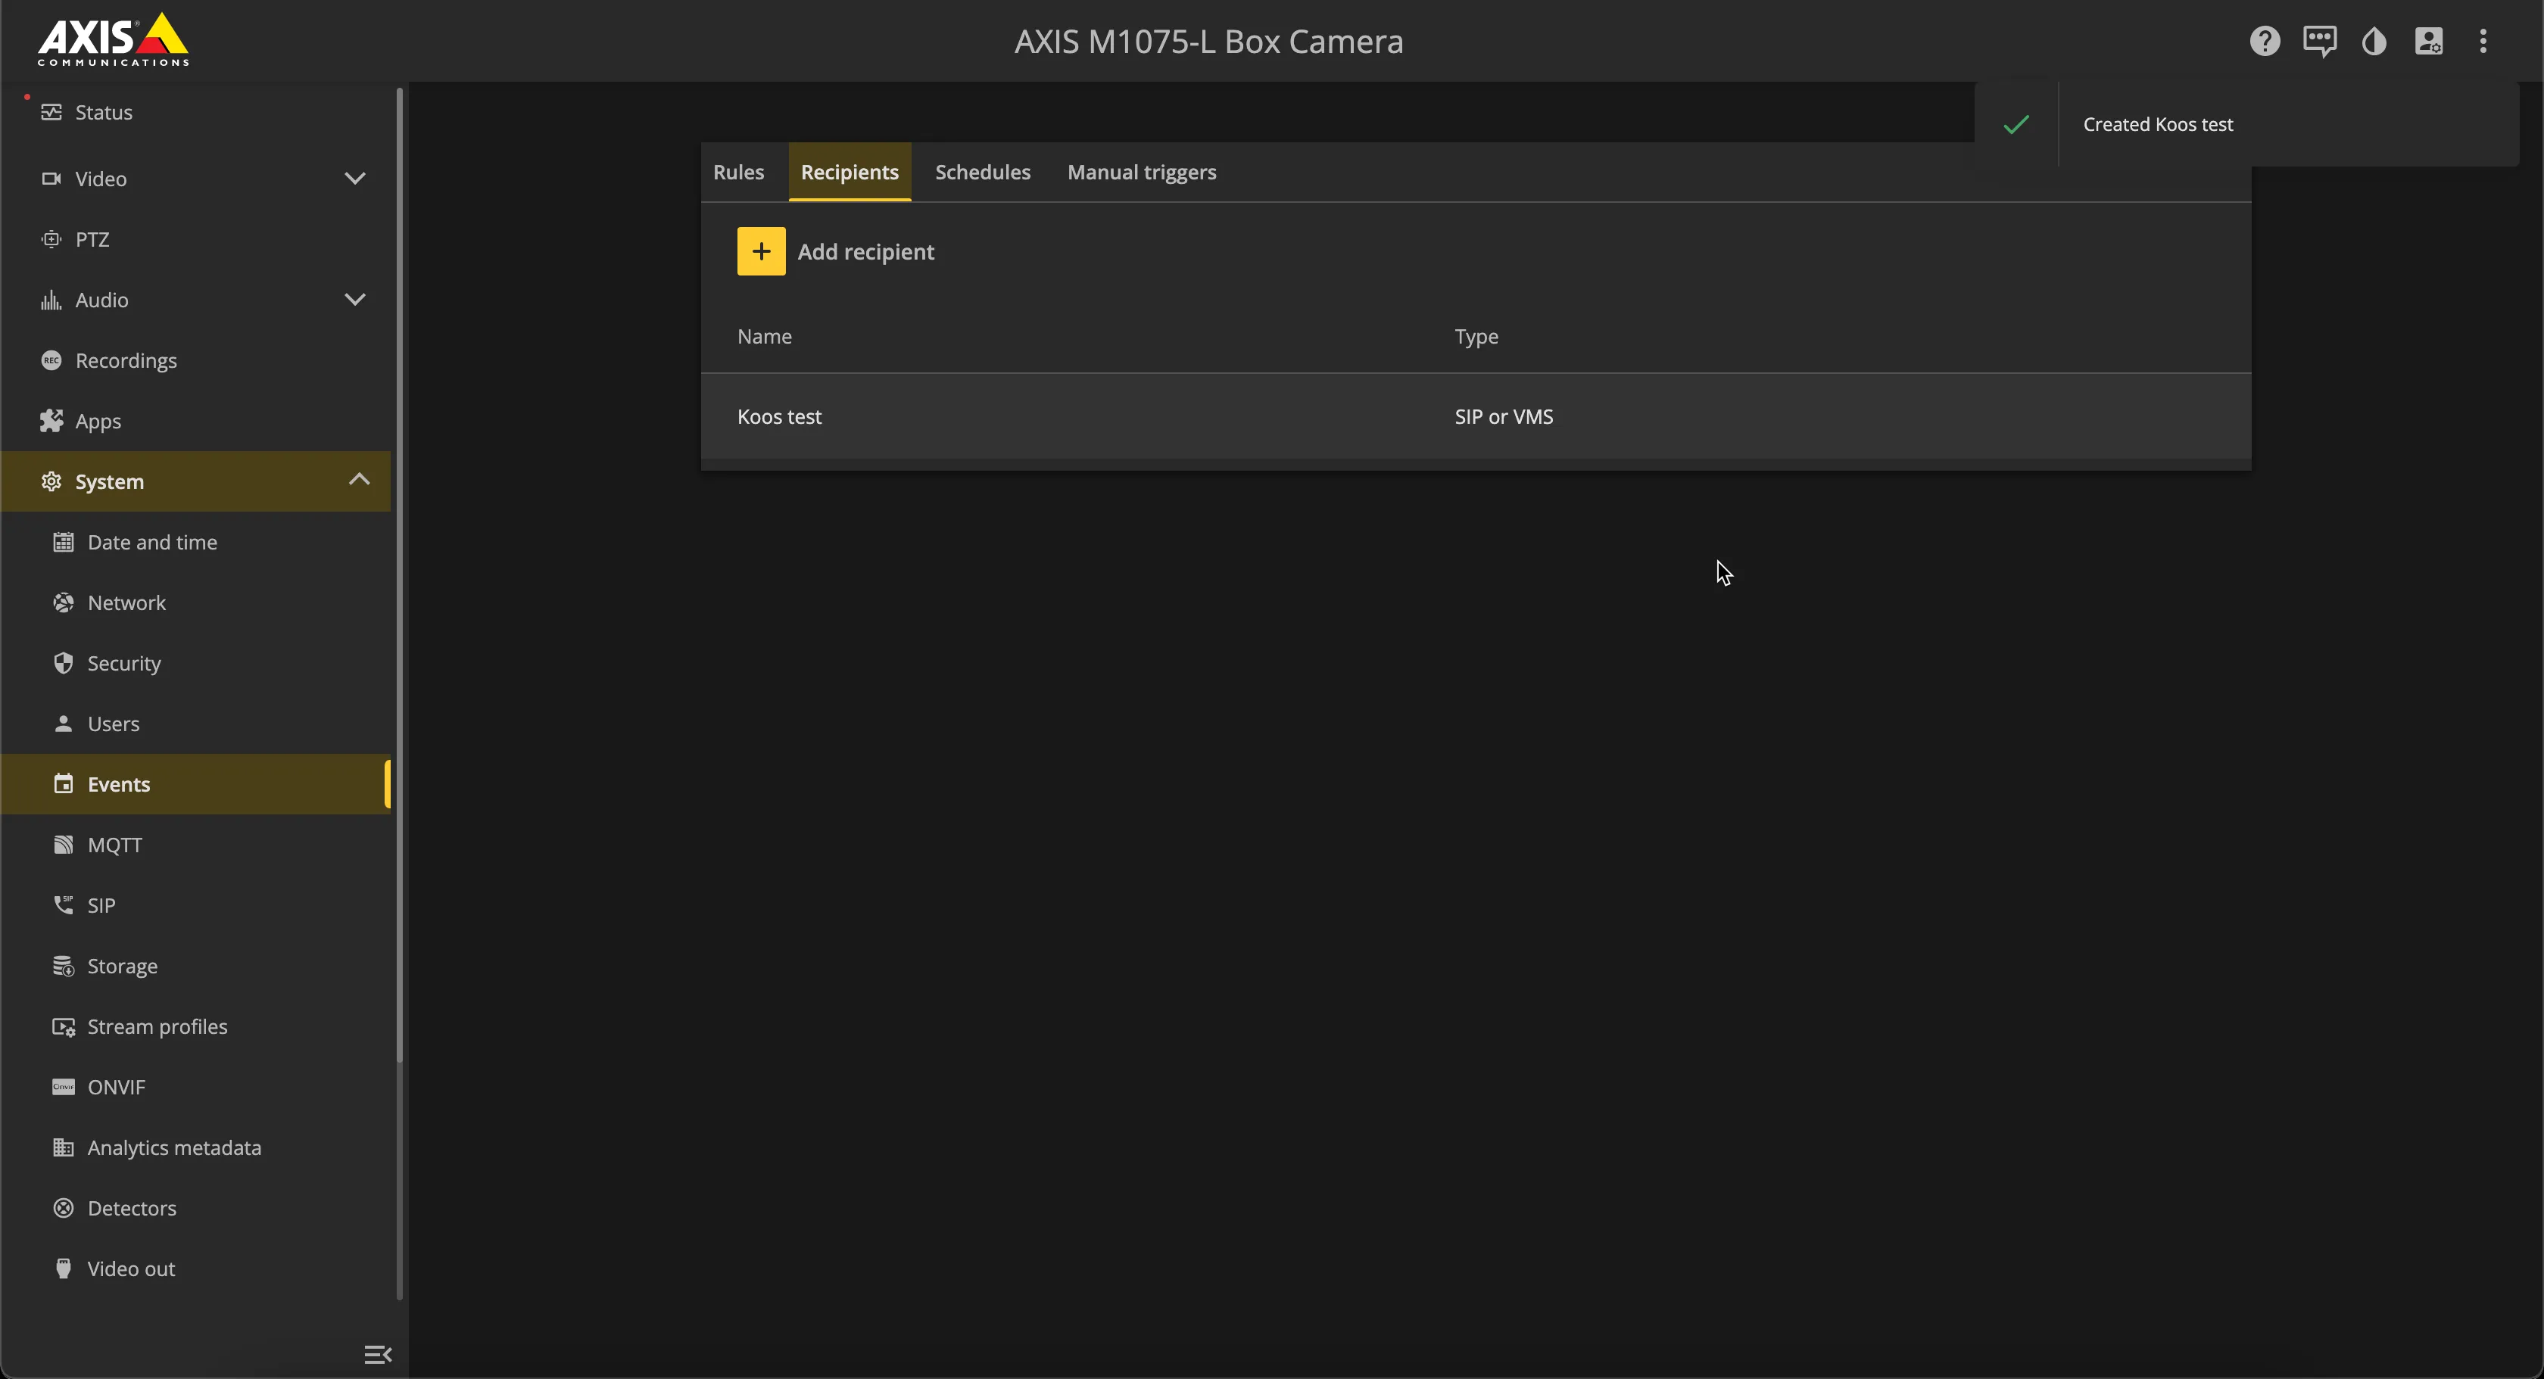Image resolution: width=2544 pixels, height=1379 pixels.
Task: Click the Add recipient text label
Action: [x=865, y=252]
